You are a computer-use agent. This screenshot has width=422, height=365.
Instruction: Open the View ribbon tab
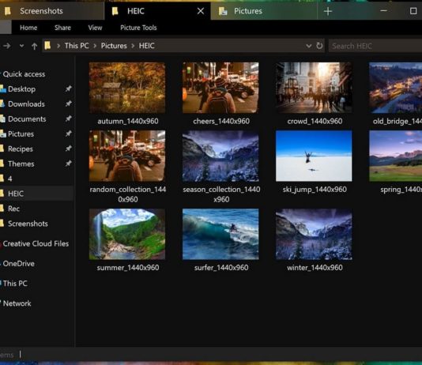pos(95,28)
